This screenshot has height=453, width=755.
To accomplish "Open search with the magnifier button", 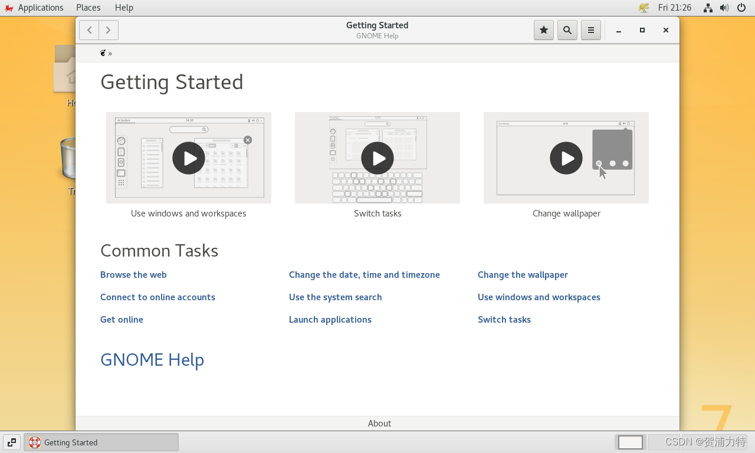I will click(567, 30).
